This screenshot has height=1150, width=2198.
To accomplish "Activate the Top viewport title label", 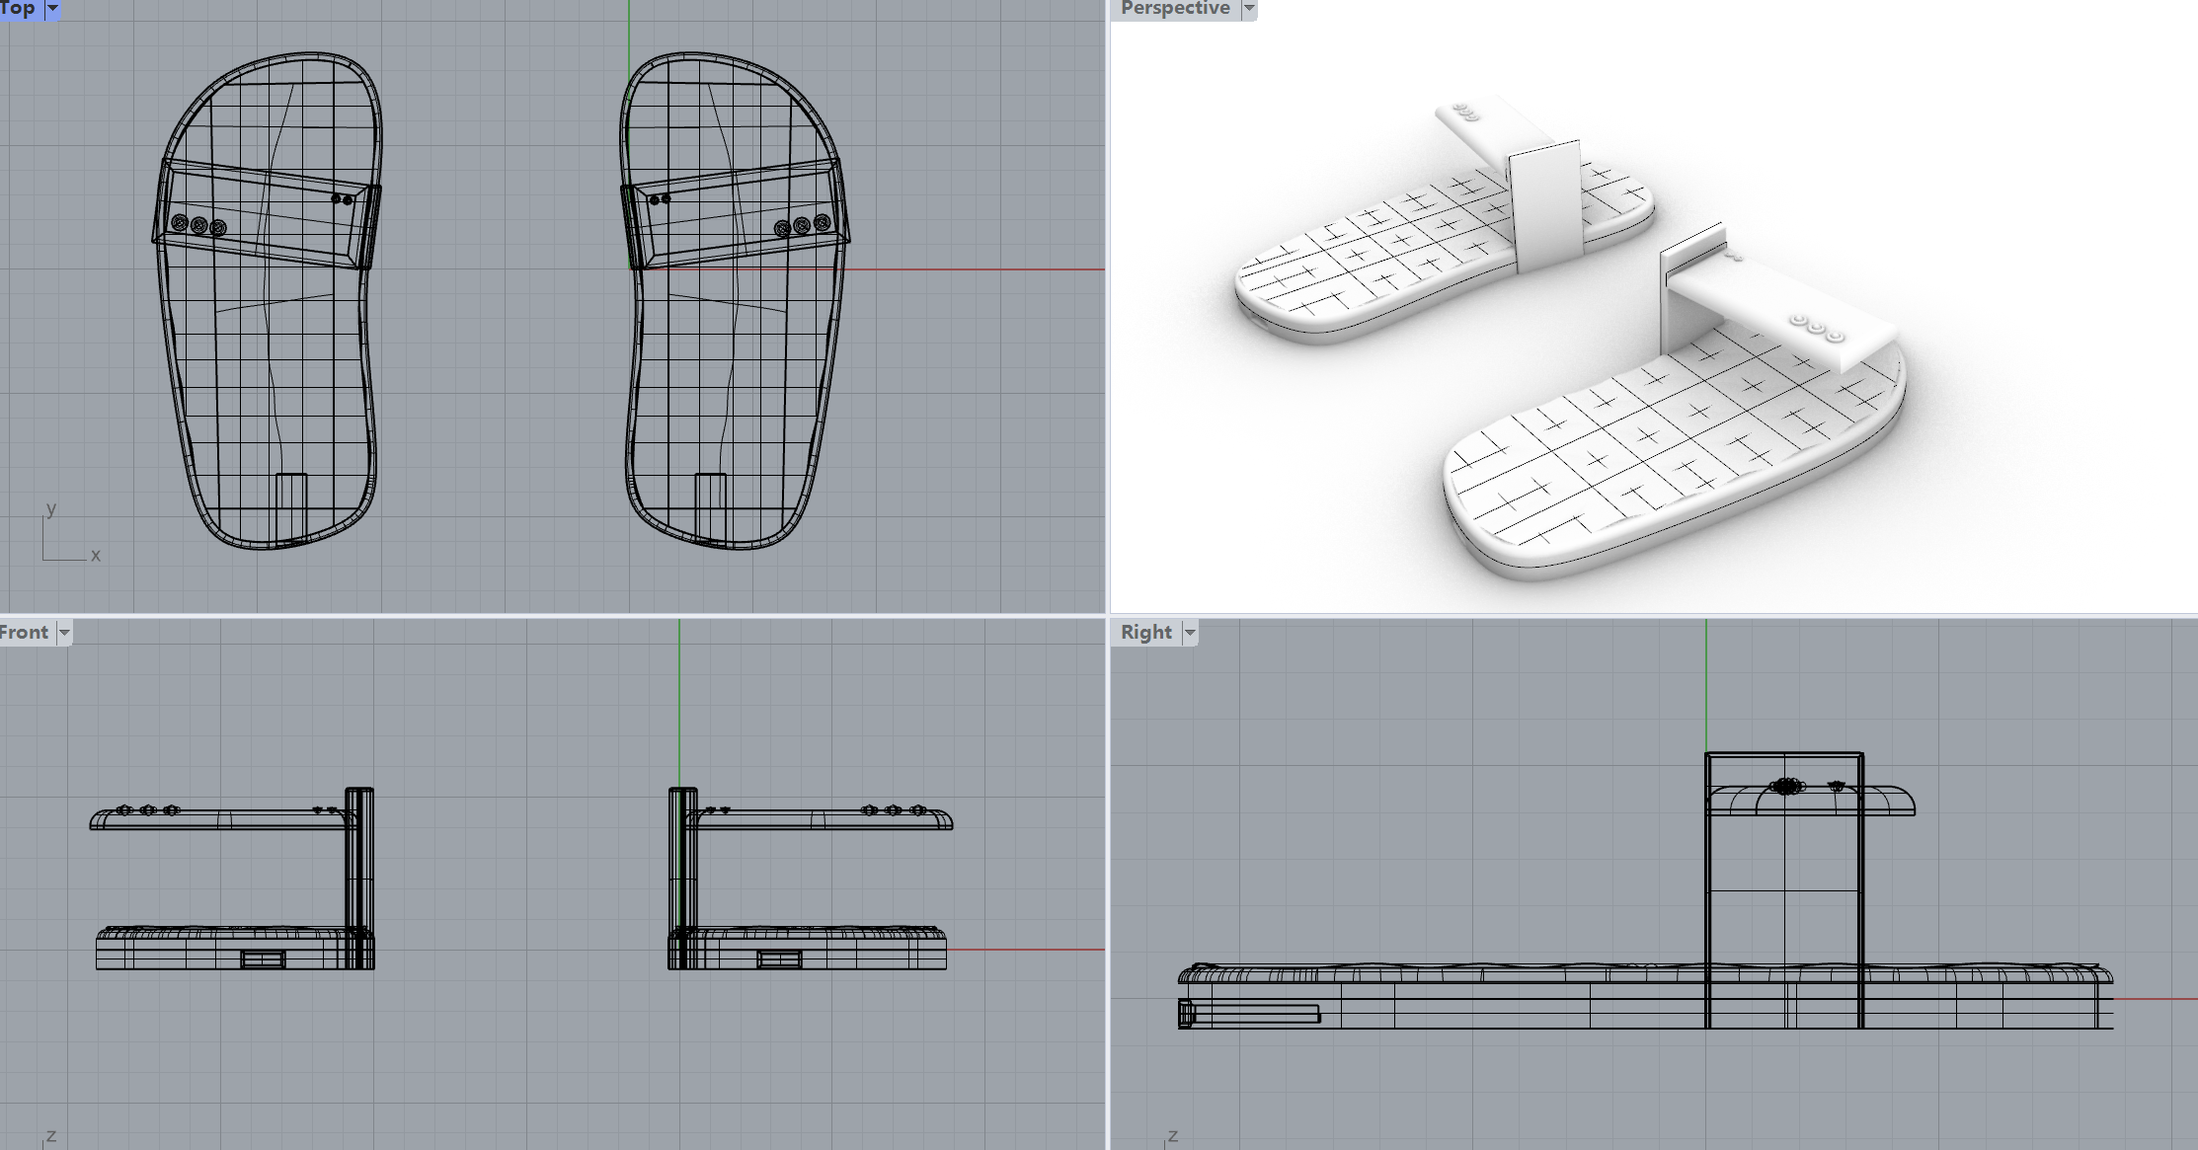I will click(18, 9).
